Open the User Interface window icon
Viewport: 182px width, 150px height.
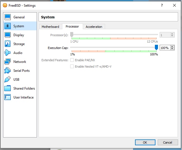pos(8,97)
